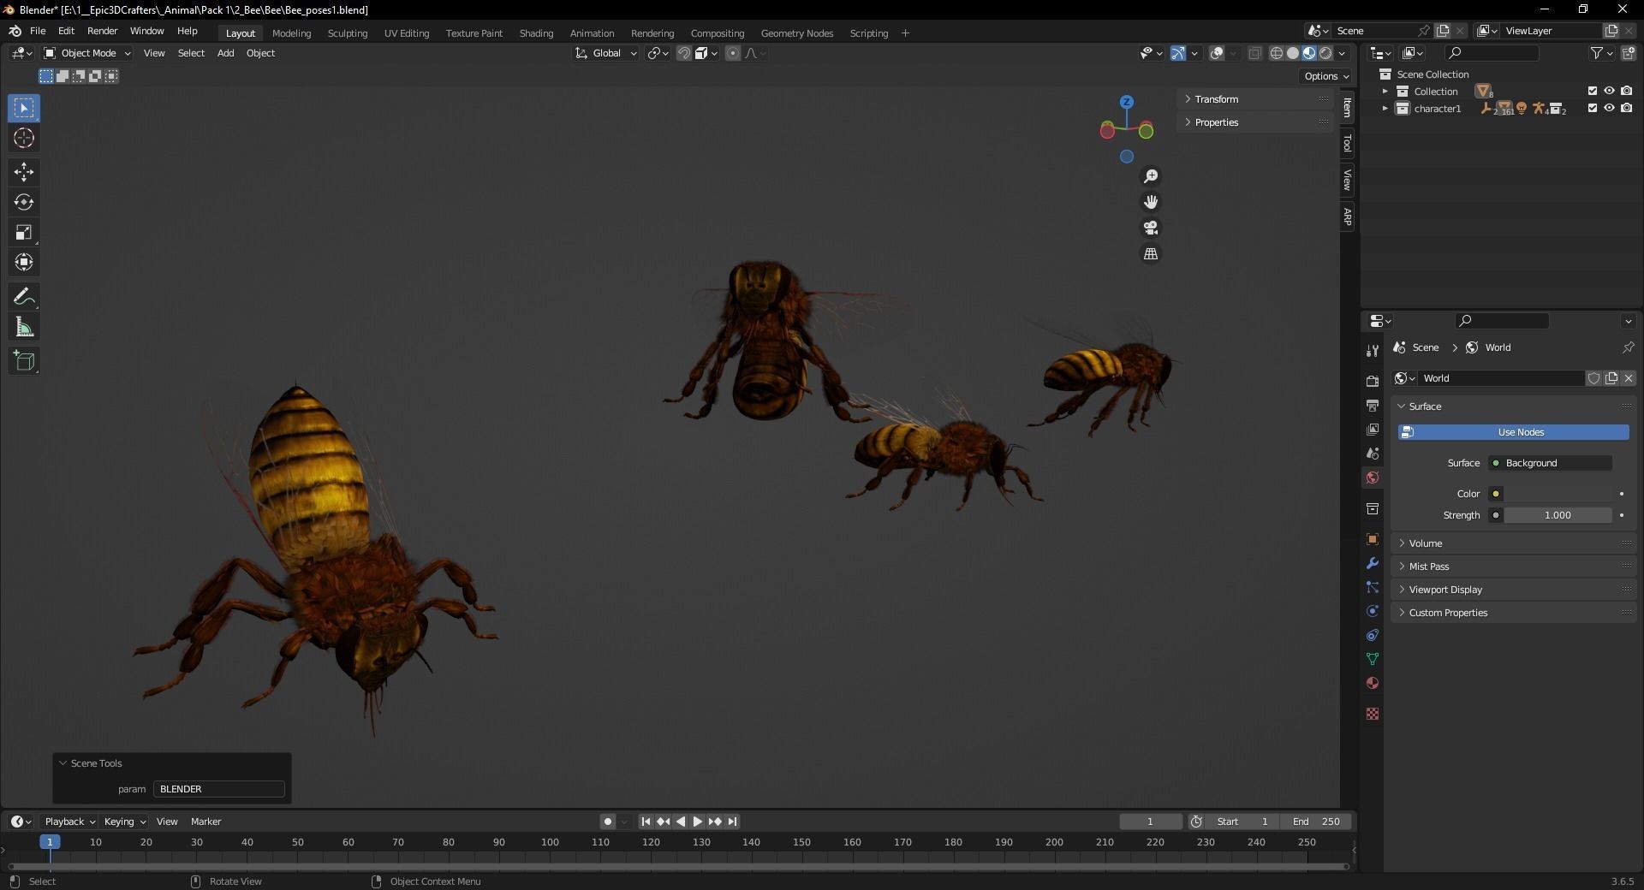Screen dimensions: 1644x890
Task: Click the Add menu in viewport header
Action: point(225,53)
